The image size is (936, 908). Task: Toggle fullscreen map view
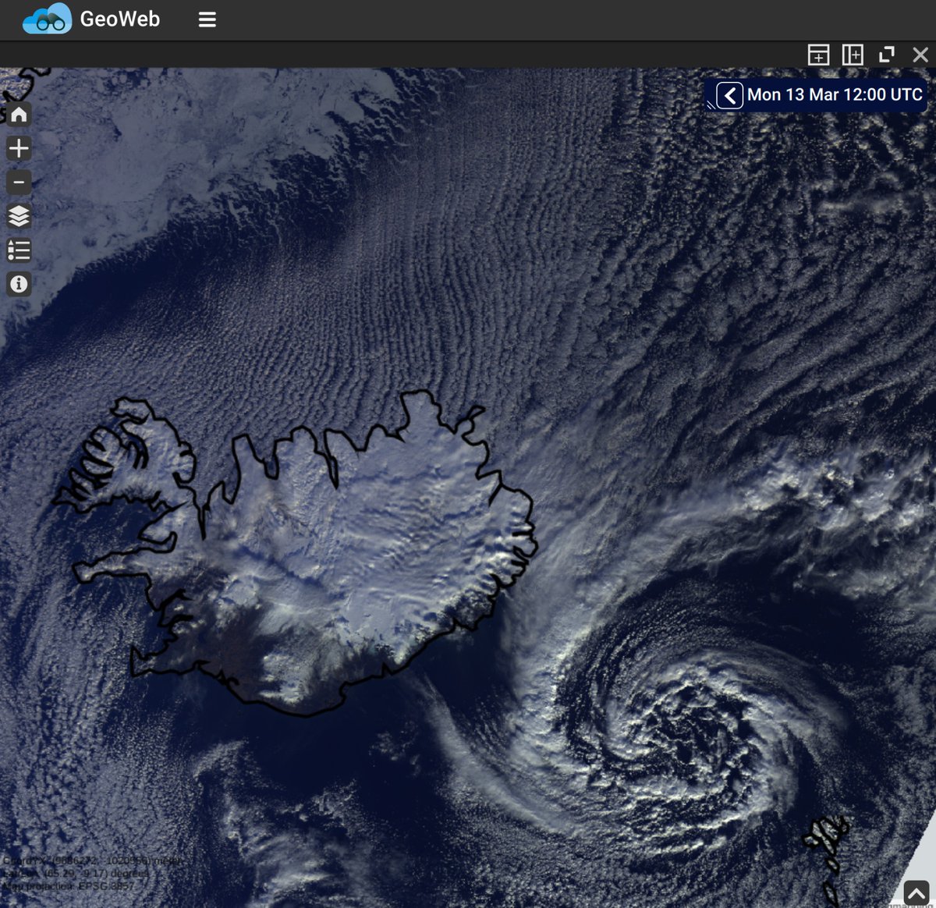[x=887, y=55]
